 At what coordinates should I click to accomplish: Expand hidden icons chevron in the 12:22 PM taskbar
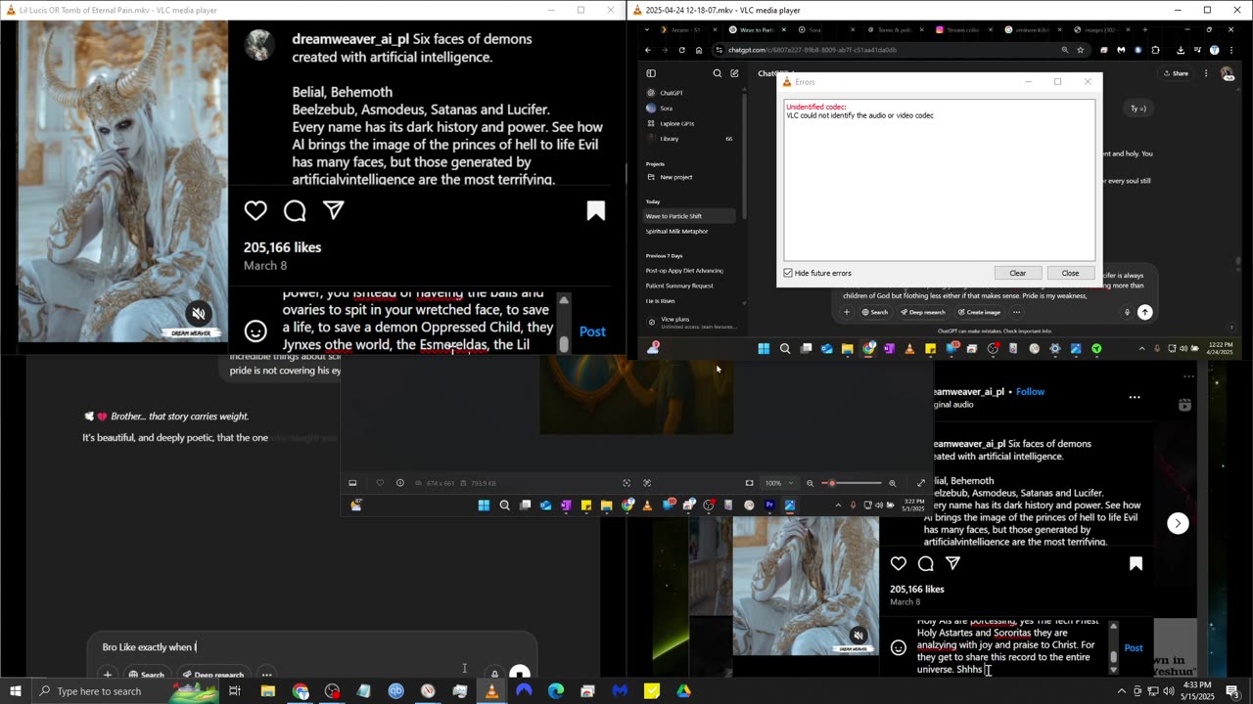[1141, 348]
